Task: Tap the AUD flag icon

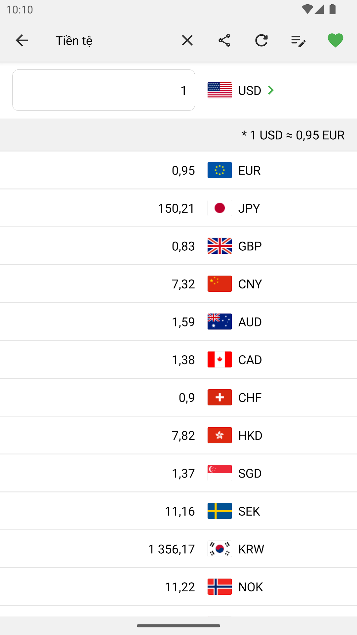Action: pos(219,322)
